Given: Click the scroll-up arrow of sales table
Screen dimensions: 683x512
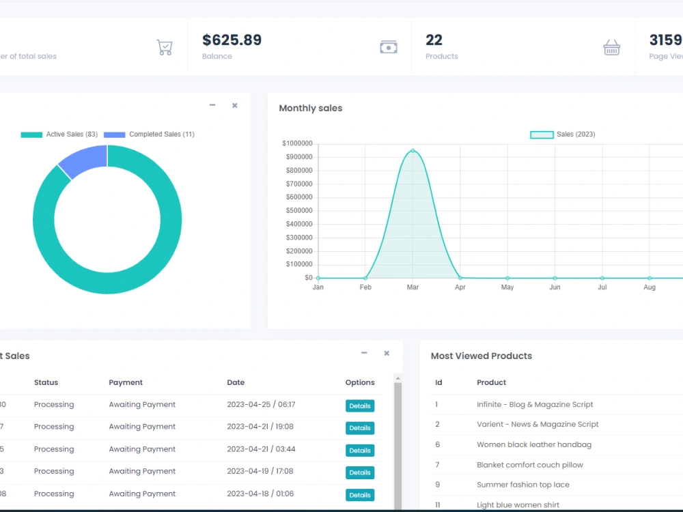Looking at the screenshot, I should click(x=398, y=378).
